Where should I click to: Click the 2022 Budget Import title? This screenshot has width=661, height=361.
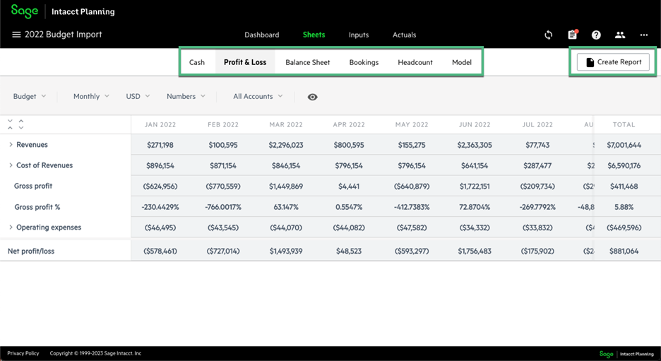64,35
